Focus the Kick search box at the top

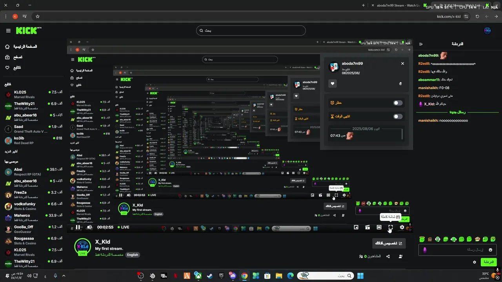[251, 31]
